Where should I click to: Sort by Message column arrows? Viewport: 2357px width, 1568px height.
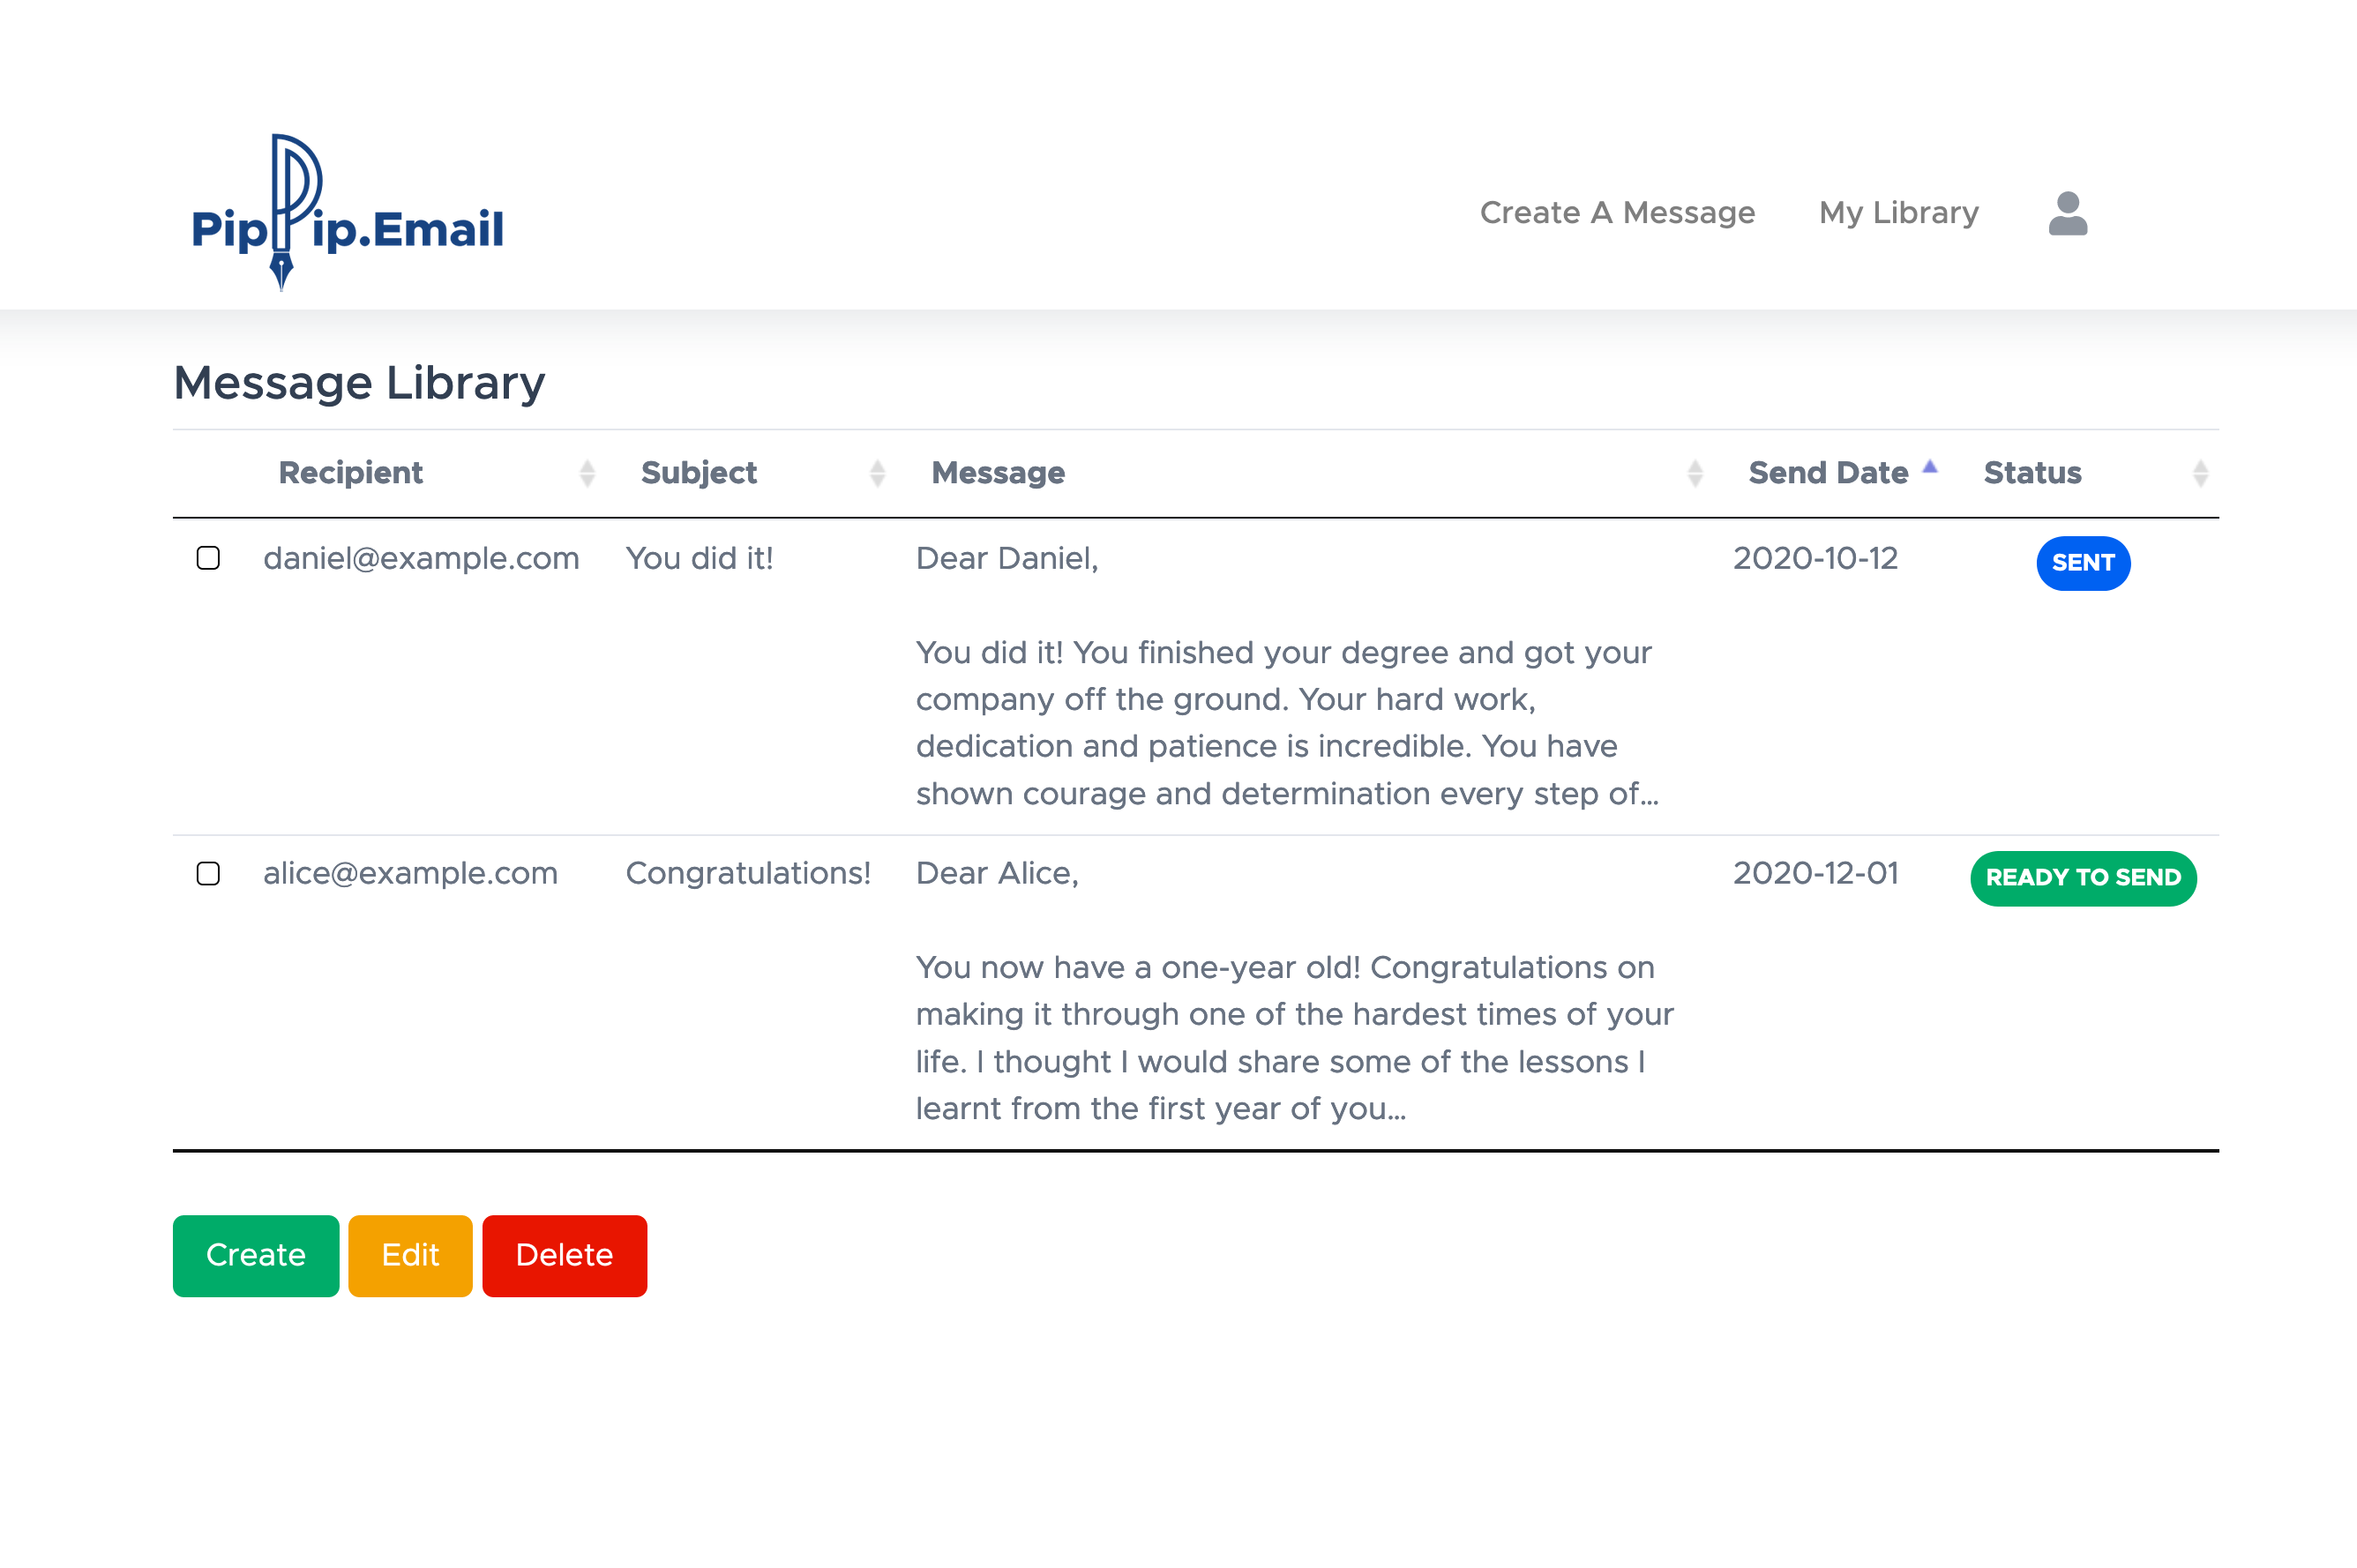pos(1694,473)
